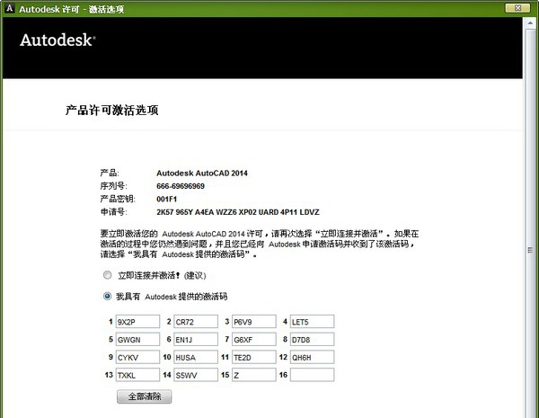The height and width of the screenshot is (418, 539).
Task: Click the '产品许可激活选项' heading
Action: [x=111, y=110]
